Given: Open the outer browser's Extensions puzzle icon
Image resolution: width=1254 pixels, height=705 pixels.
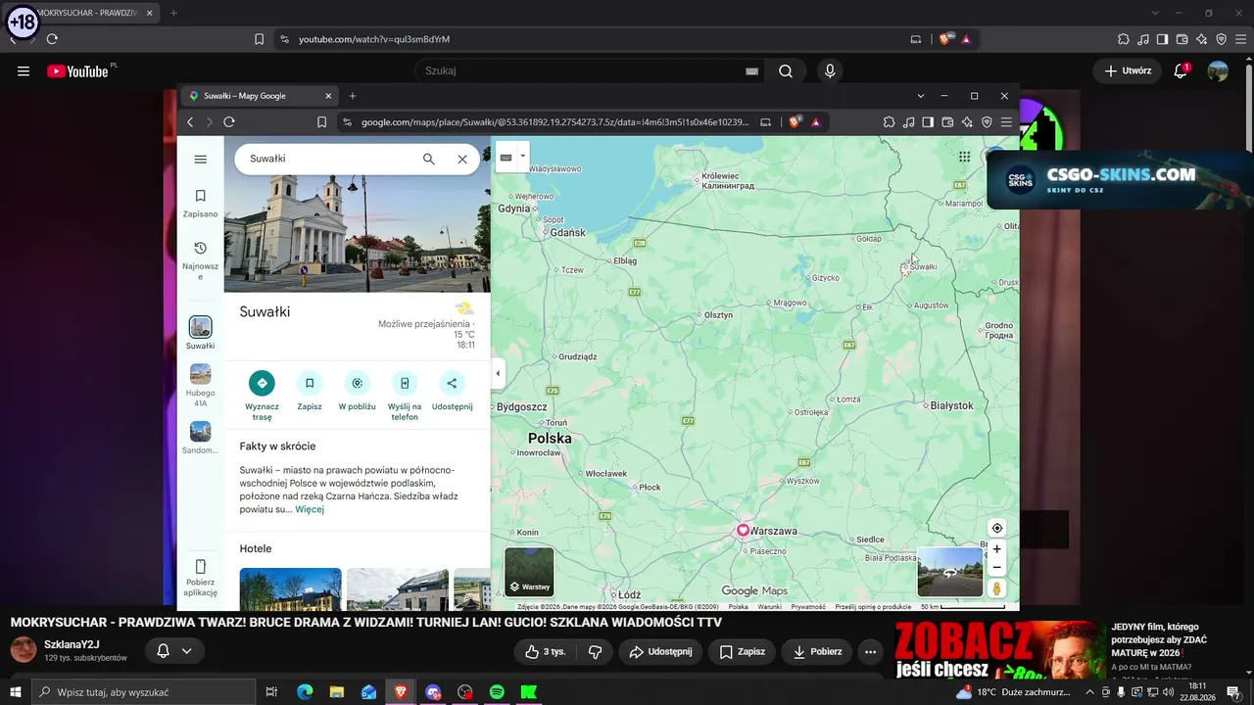Looking at the screenshot, I should [x=1124, y=39].
